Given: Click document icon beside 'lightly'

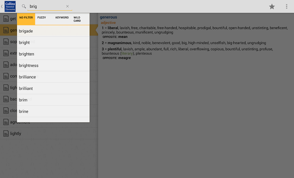Looking at the screenshot, I should coord(6,133).
